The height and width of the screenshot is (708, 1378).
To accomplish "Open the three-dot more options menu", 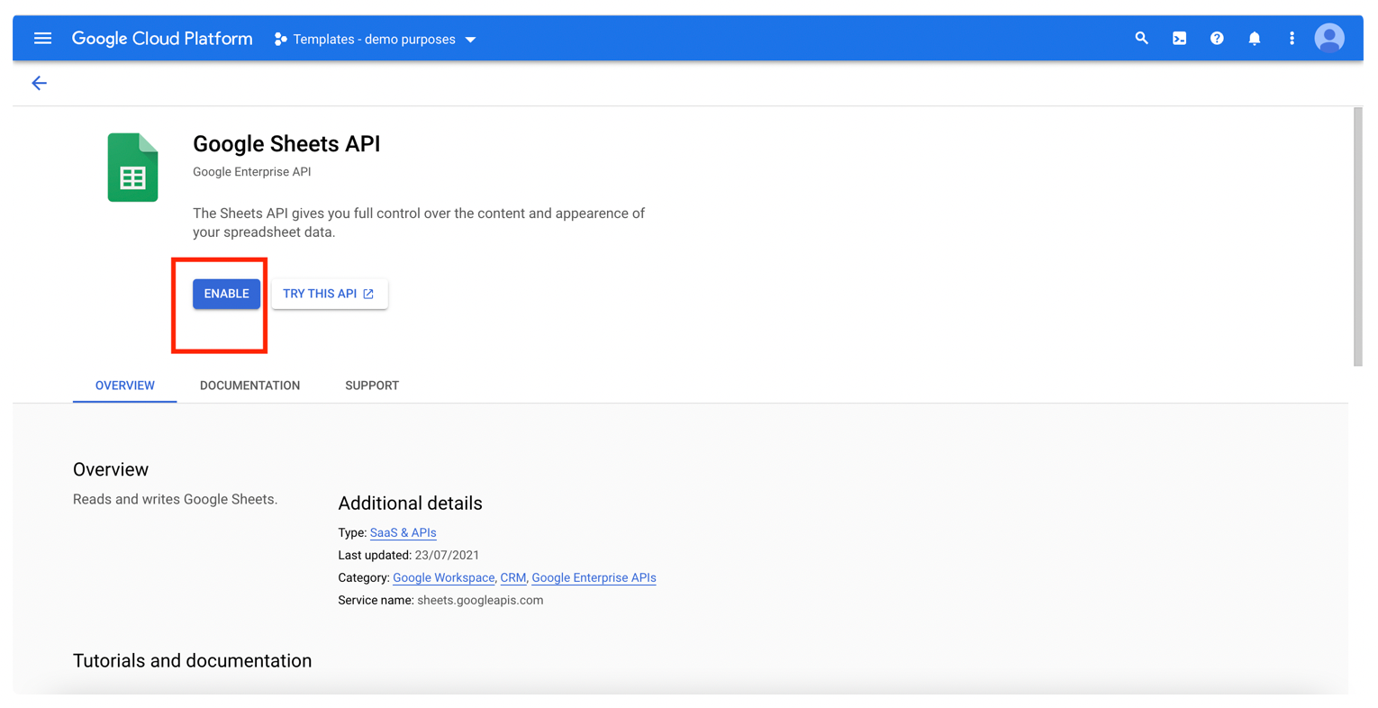I will pyautogui.click(x=1292, y=39).
